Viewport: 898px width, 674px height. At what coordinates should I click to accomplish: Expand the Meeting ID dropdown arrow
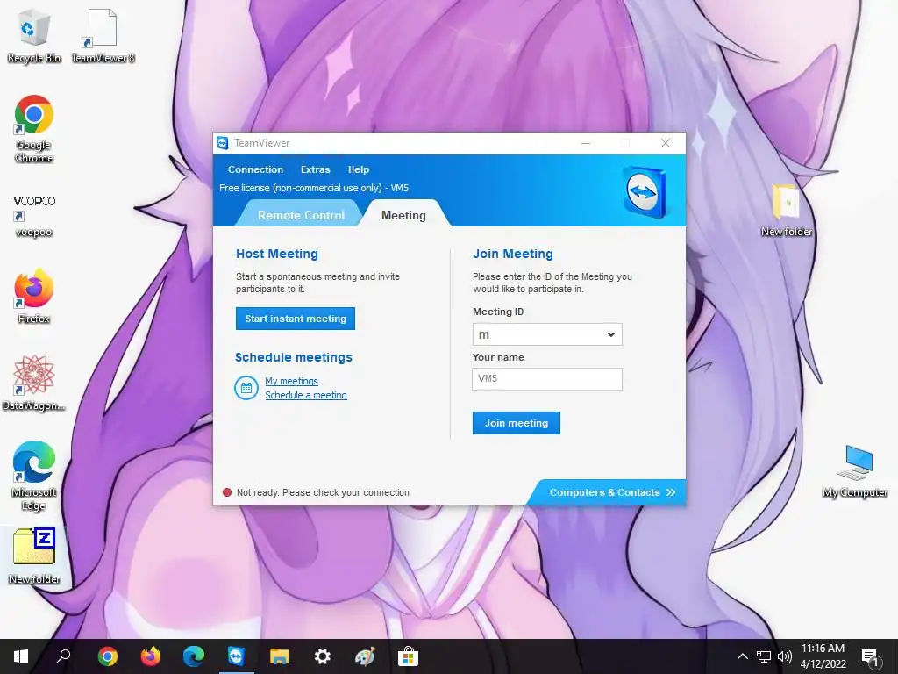[x=610, y=334]
